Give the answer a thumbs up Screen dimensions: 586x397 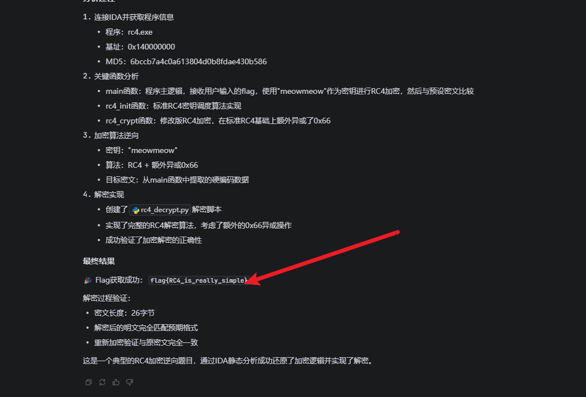pyautogui.click(x=116, y=382)
